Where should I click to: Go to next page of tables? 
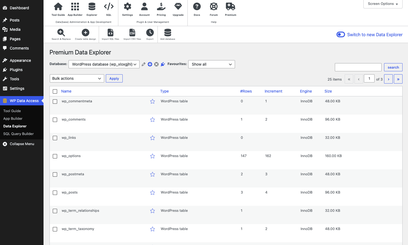(x=388, y=79)
